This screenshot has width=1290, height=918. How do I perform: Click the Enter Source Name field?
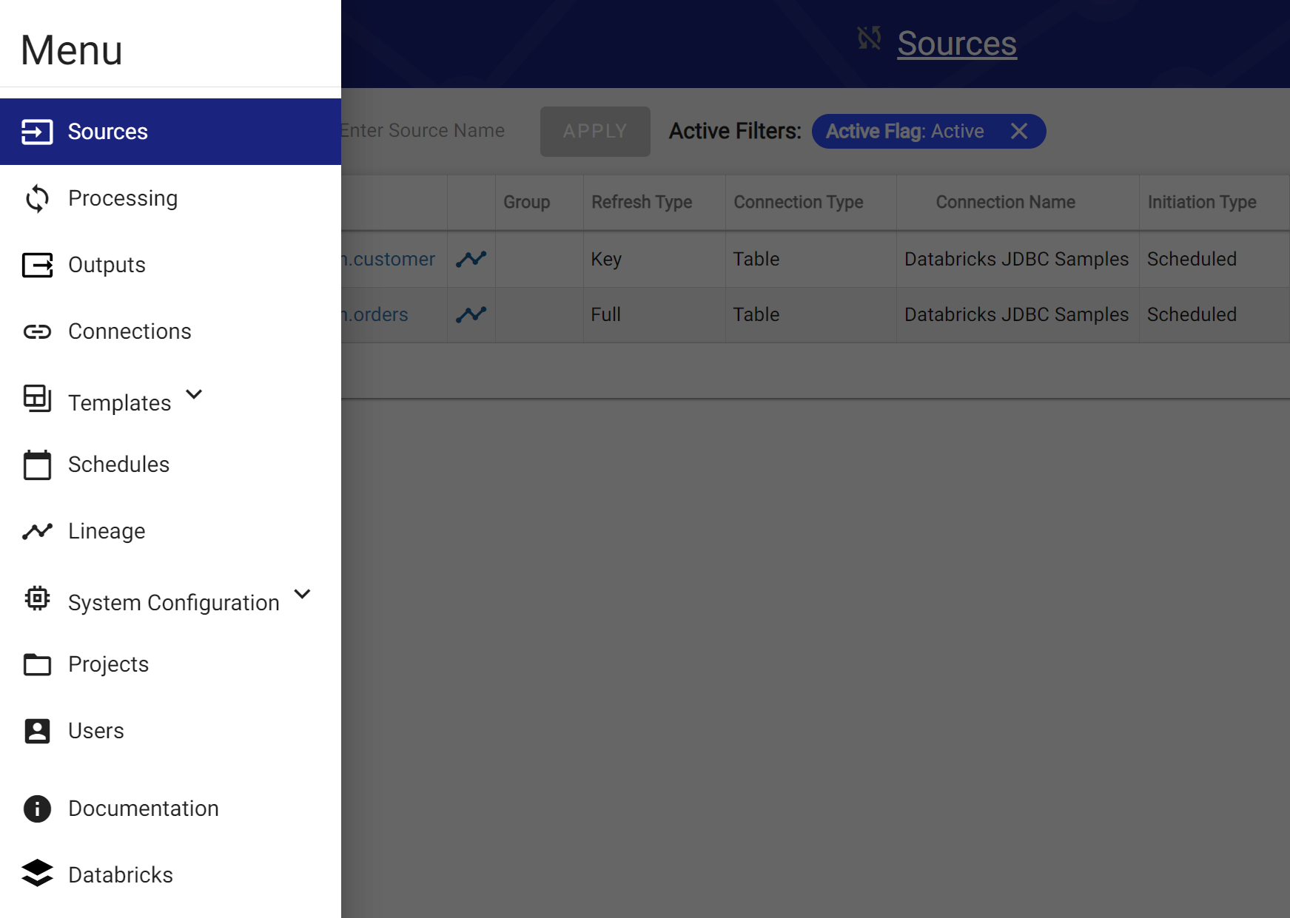[x=422, y=131]
